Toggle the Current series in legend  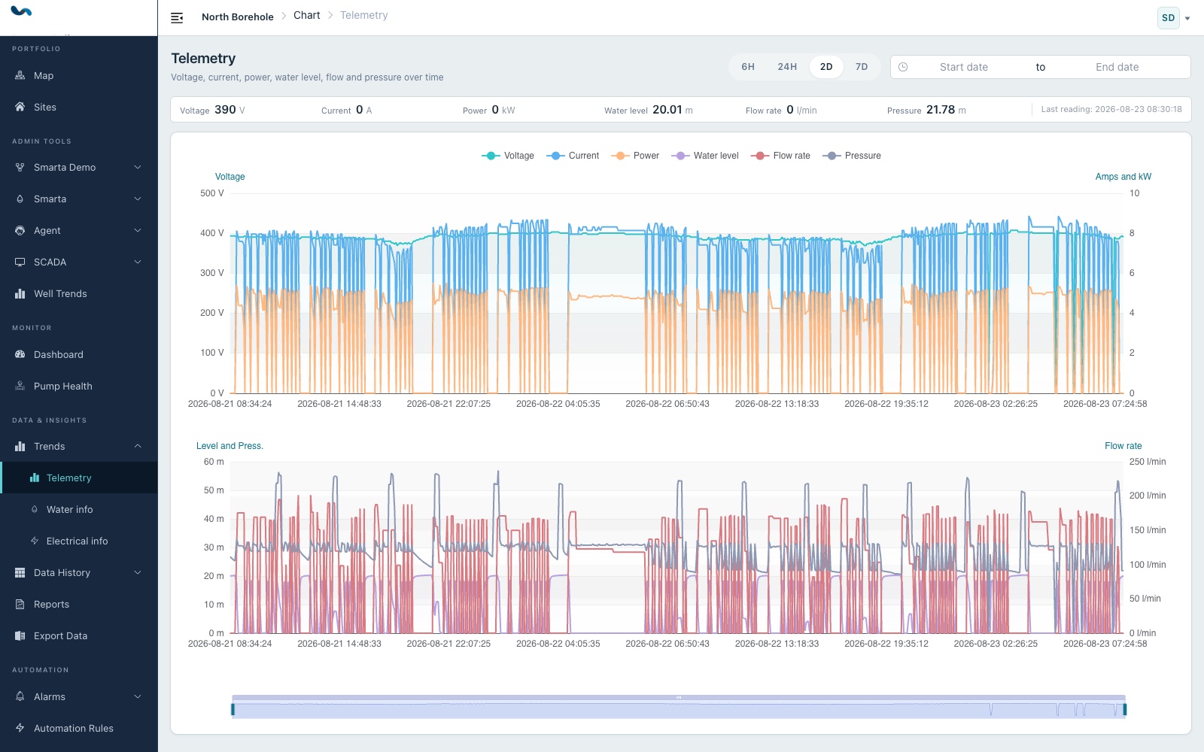(573, 156)
